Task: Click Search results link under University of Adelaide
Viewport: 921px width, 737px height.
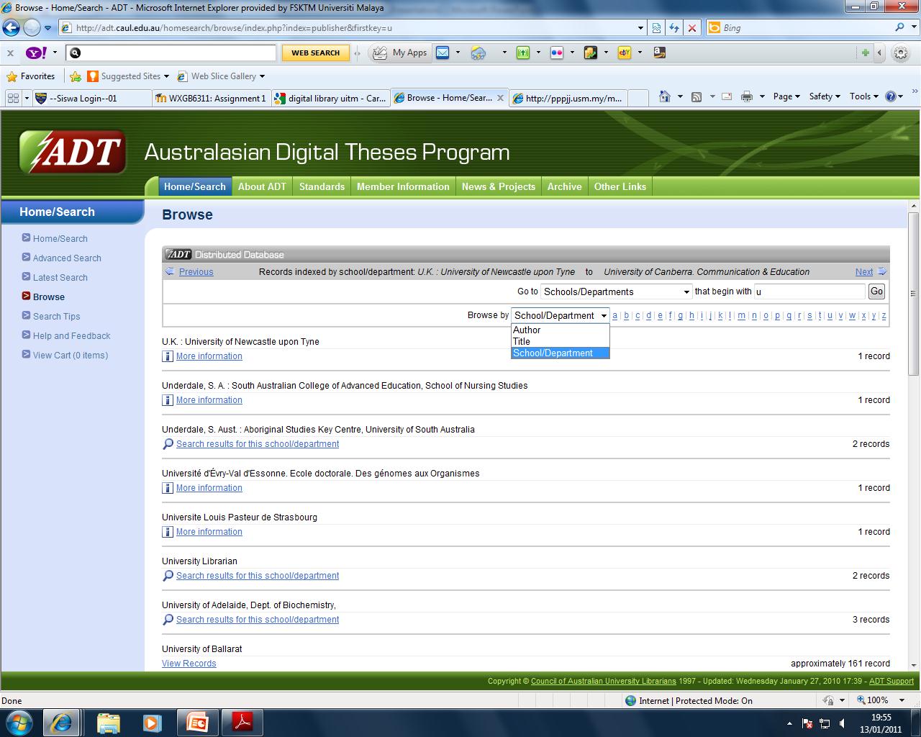Action: click(x=258, y=620)
